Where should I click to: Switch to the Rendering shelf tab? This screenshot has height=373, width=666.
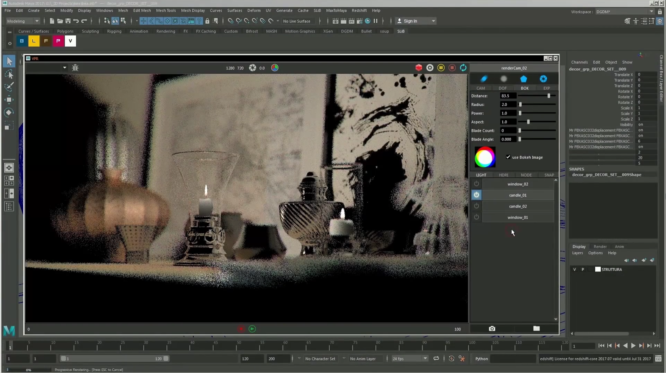[166, 31]
